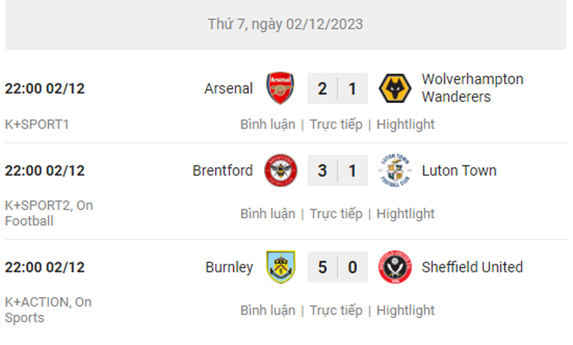Open the Arsenal 2-1 score box
The image size is (573, 345).
(x=338, y=89)
